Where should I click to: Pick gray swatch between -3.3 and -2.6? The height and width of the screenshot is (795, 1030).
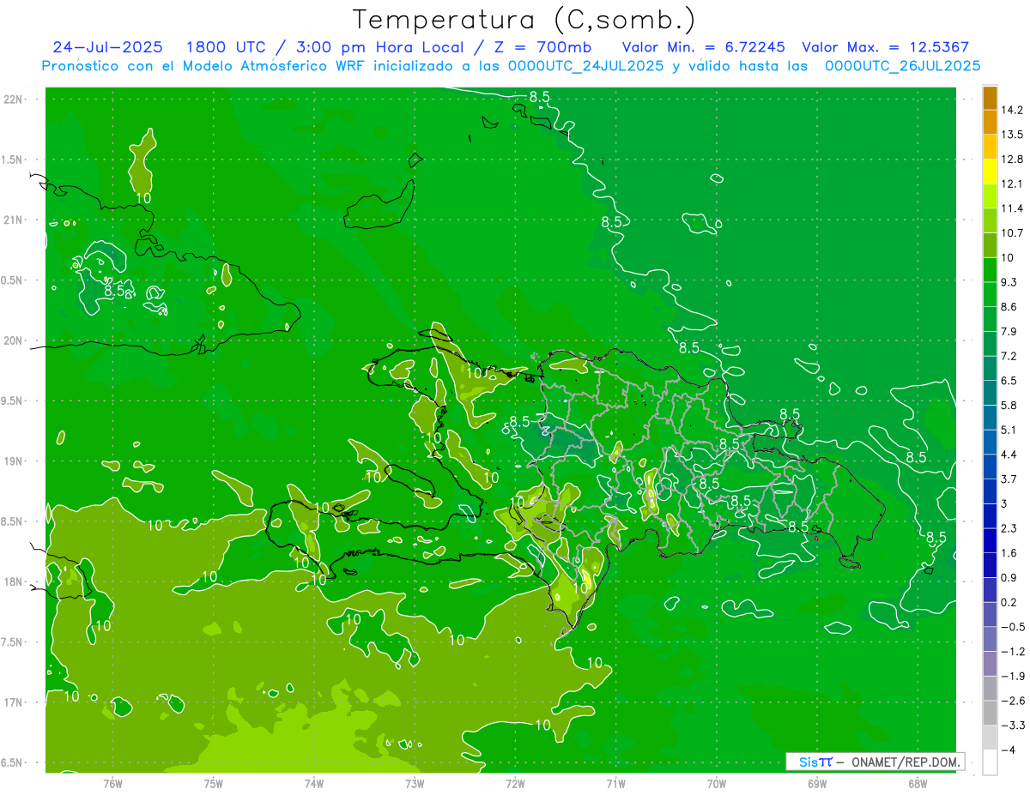pyautogui.click(x=990, y=713)
